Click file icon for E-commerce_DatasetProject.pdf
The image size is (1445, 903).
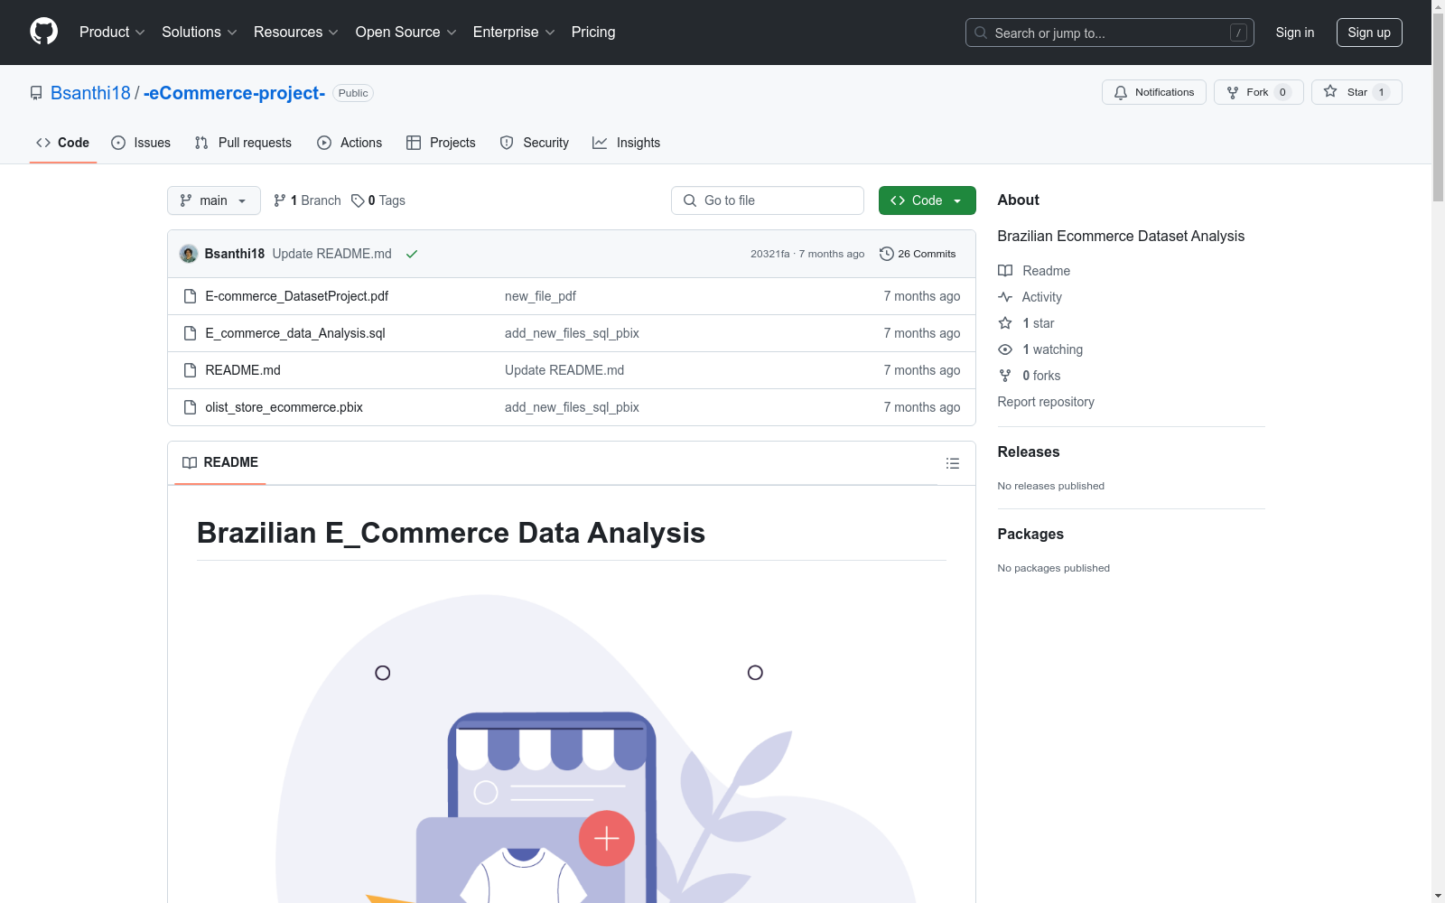pos(190,296)
